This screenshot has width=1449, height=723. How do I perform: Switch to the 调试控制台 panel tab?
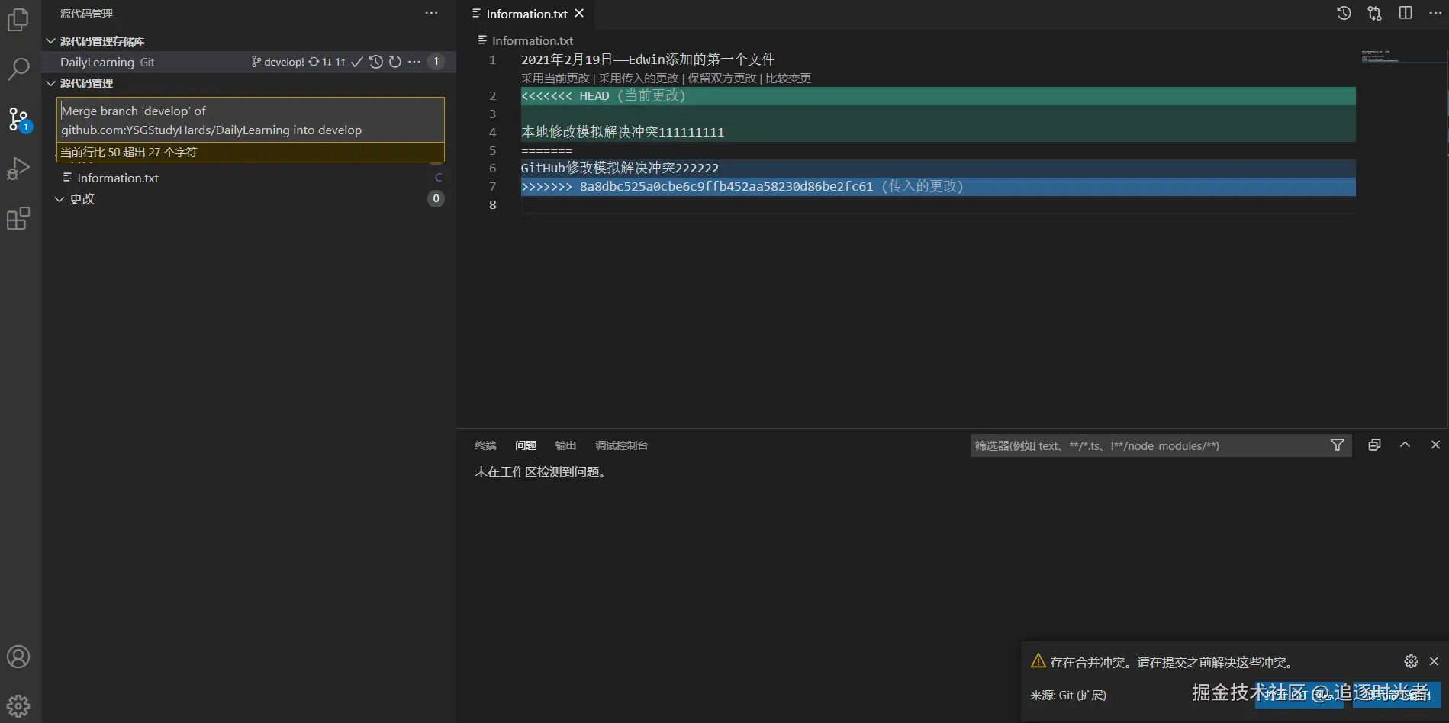pyautogui.click(x=621, y=445)
